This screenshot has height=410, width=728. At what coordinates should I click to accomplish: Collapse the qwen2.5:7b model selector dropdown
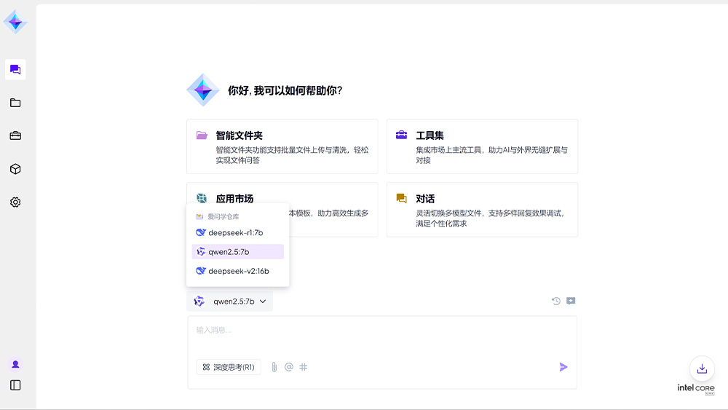coord(229,301)
